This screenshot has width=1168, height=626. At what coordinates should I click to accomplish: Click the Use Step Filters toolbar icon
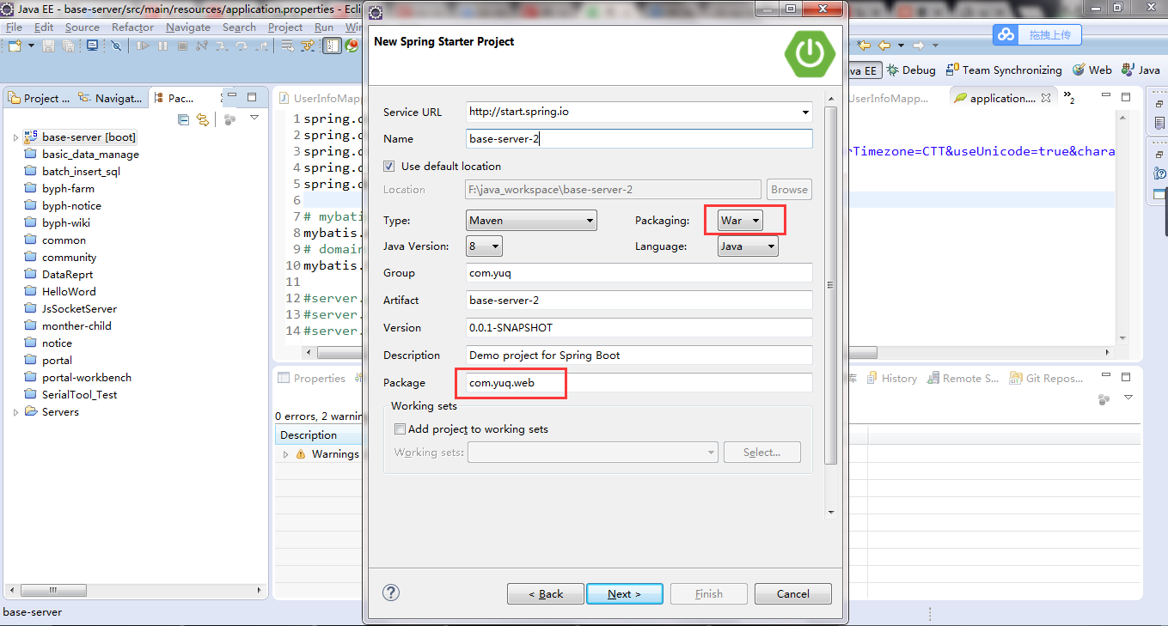click(x=307, y=46)
